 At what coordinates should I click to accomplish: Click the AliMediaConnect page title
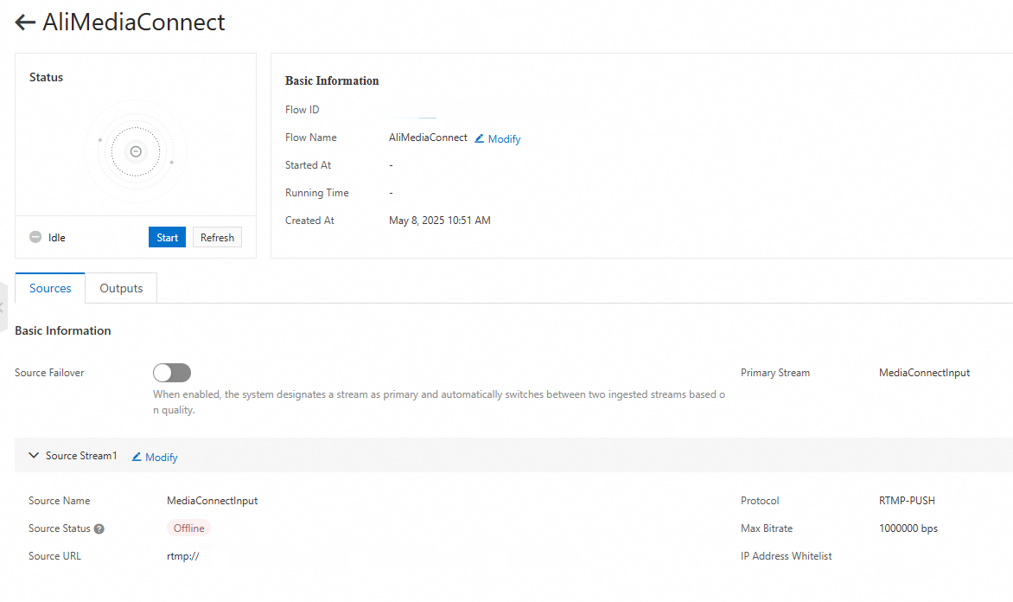[x=134, y=22]
